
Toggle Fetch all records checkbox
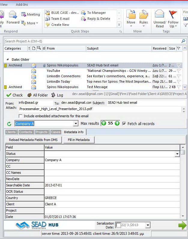point(124,124)
